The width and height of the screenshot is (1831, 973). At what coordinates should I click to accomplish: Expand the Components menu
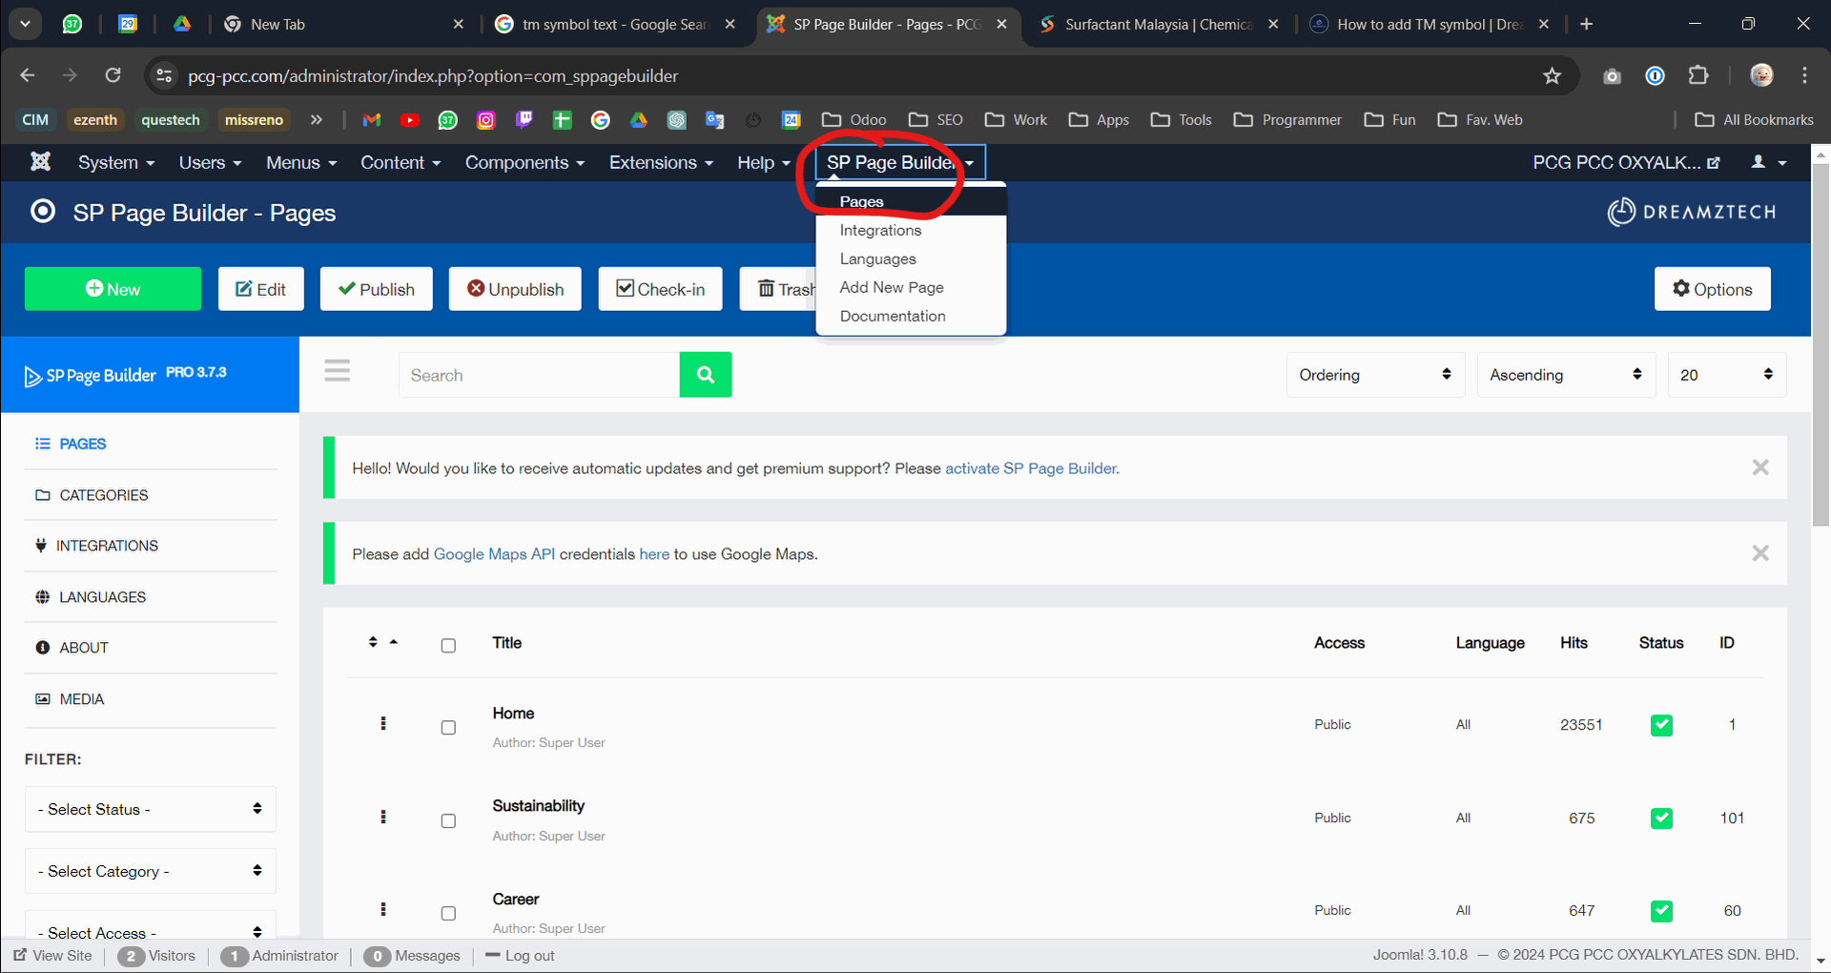coord(525,162)
